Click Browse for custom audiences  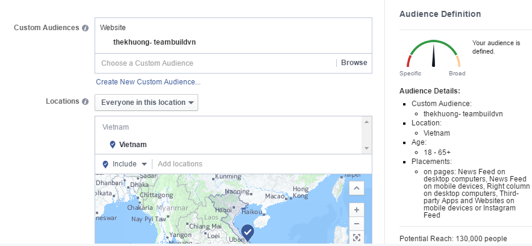tap(354, 63)
